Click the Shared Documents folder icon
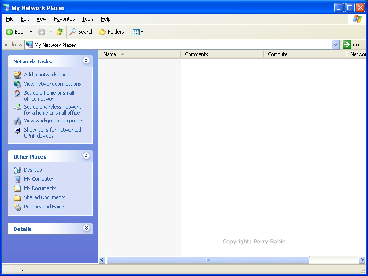 coord(17,198)
